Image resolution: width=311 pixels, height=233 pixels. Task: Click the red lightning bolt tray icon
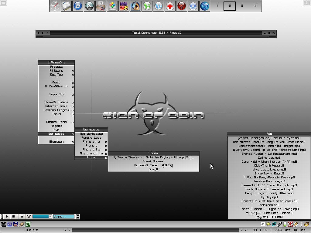click(x=290, y=224)
